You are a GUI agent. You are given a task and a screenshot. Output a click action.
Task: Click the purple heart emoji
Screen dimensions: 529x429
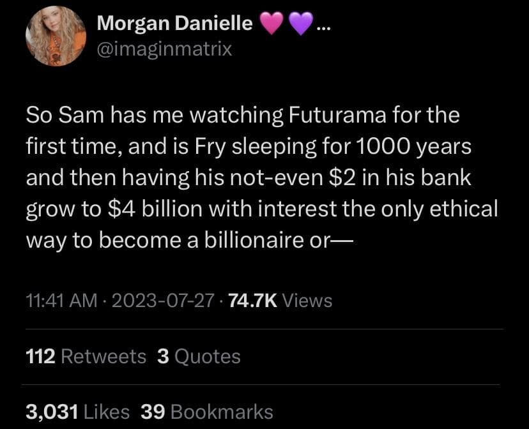coord(301,24)
